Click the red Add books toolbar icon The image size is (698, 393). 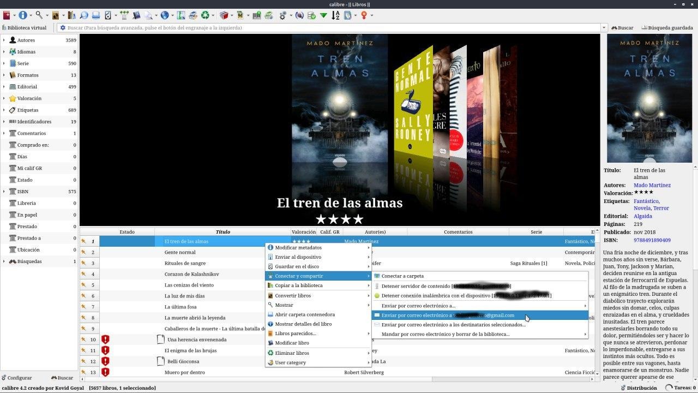[x=7, y=15]
